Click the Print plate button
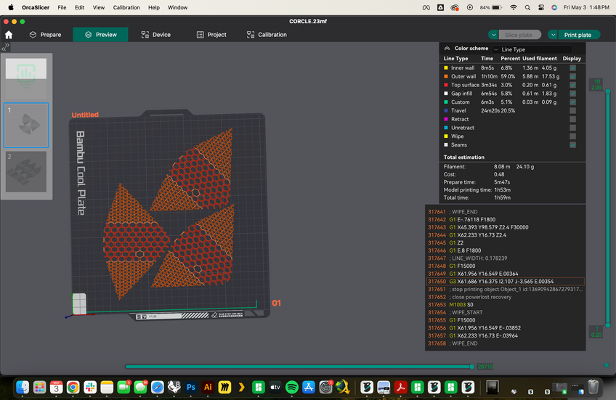Screen dimensions: 616x400 [x=577, y=35]
